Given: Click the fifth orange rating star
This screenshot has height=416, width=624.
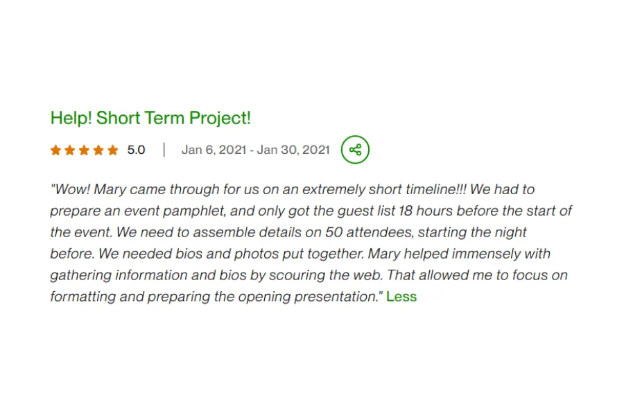Looking at the screenshot, I should (x=112, y=150).
